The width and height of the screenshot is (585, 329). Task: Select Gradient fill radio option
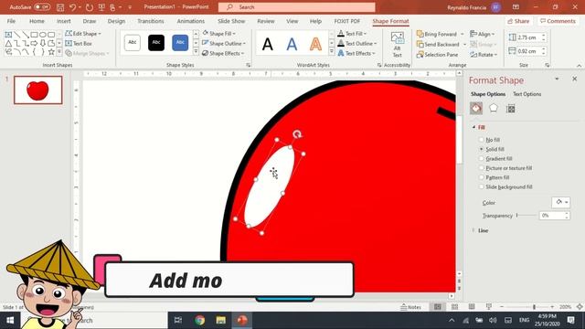pos(482,158)
